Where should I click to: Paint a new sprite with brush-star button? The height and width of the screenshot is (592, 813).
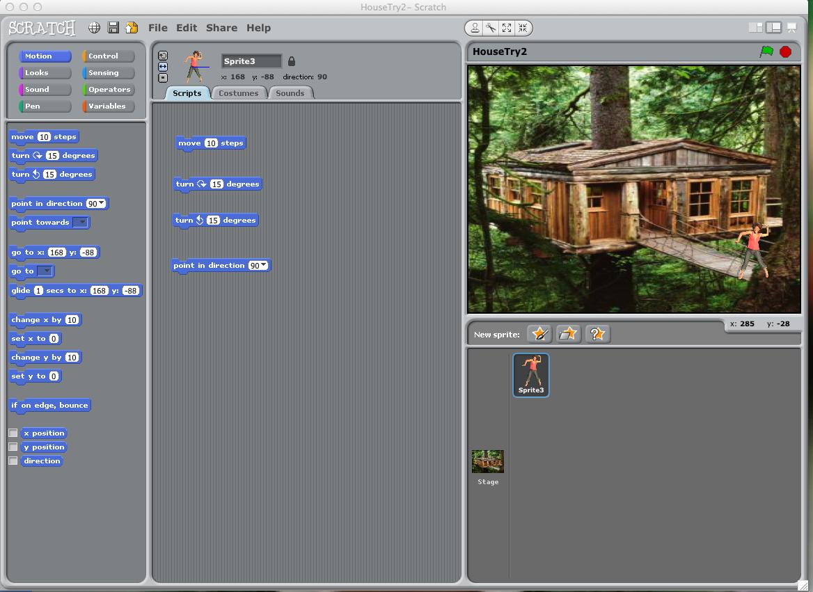(x=539, y=334)
